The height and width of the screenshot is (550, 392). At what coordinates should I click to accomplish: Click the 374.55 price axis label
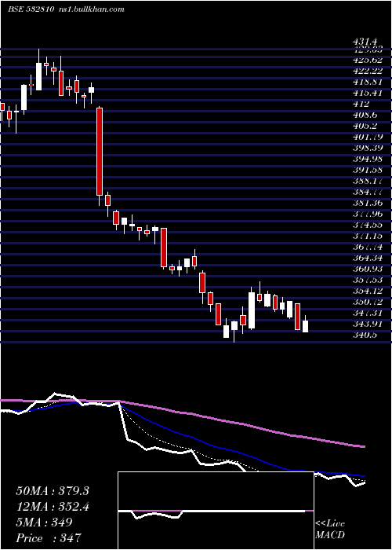click(368, 225)
